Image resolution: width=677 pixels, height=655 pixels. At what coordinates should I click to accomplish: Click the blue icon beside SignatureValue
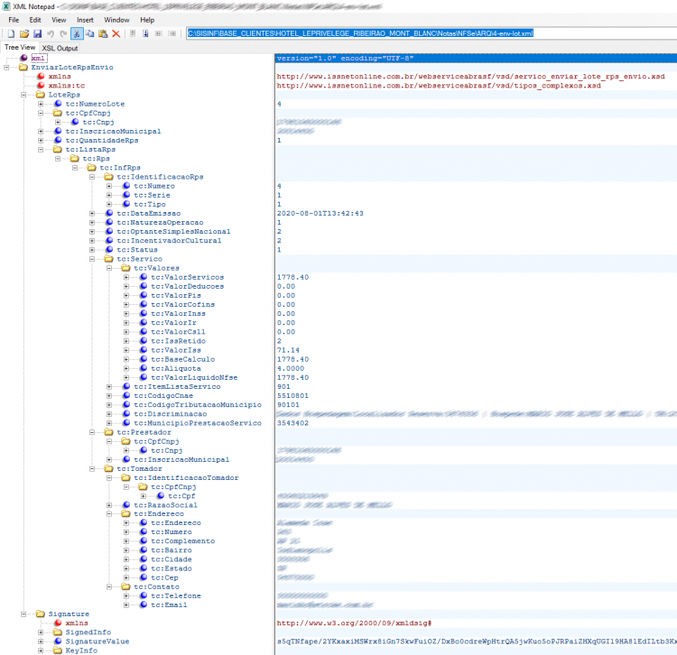pyautogui.click(x=59, y=641)
